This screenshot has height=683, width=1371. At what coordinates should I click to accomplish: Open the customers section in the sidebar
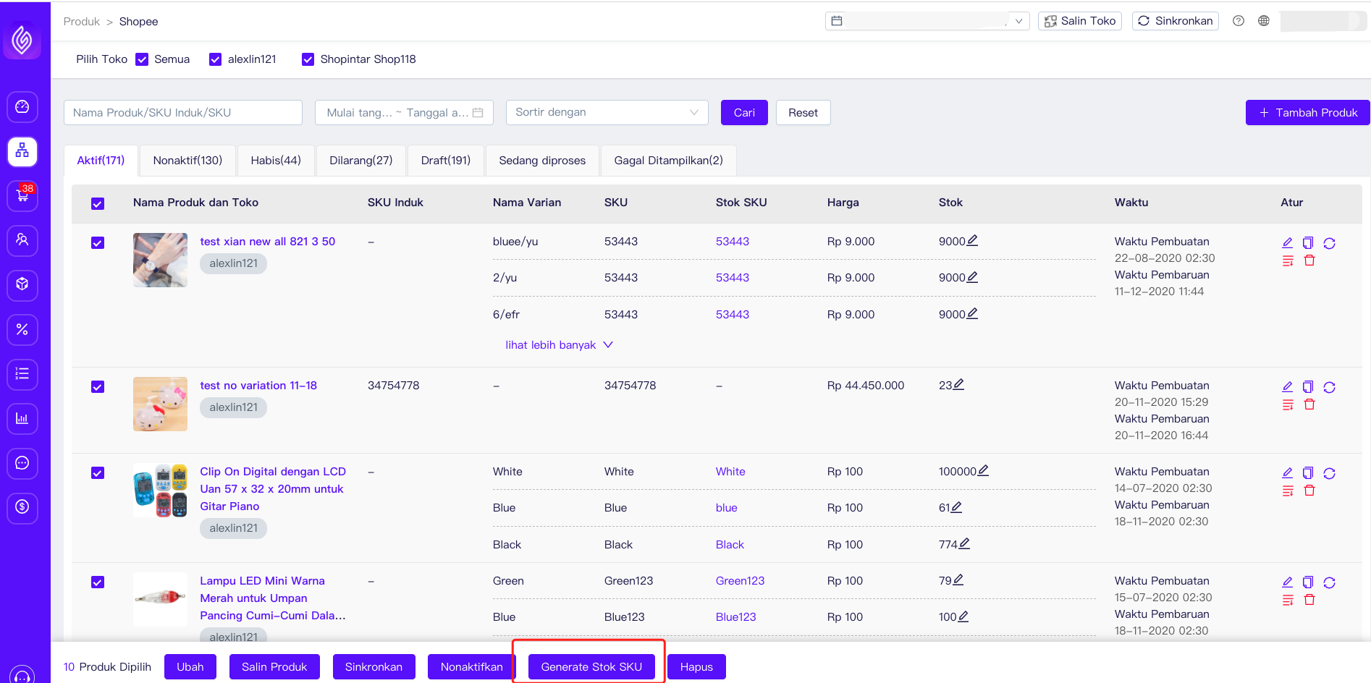(22, 241)
